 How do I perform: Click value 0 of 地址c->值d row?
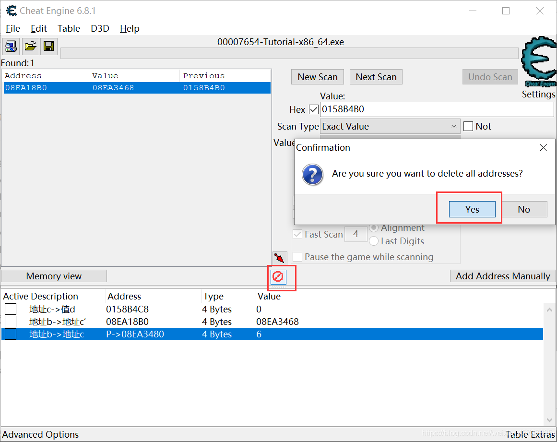coord(259,310)
